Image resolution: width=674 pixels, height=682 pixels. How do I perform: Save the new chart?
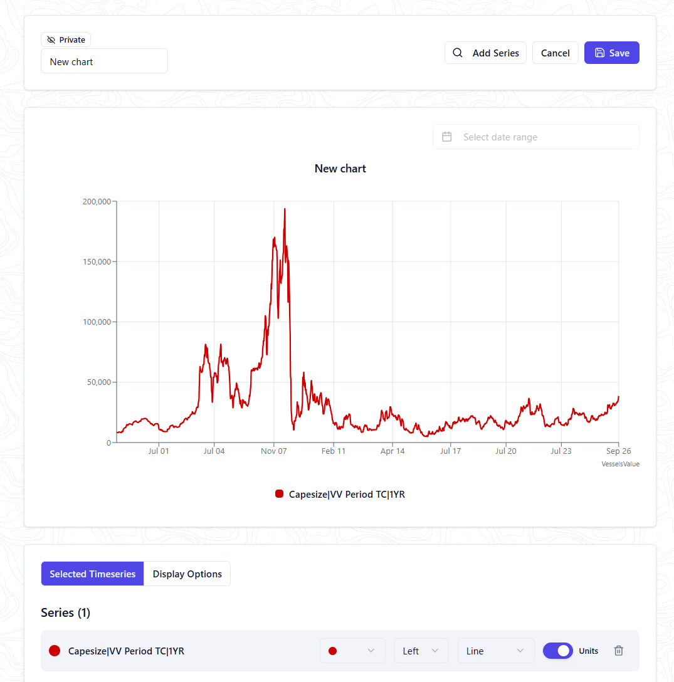click(611, 53)
